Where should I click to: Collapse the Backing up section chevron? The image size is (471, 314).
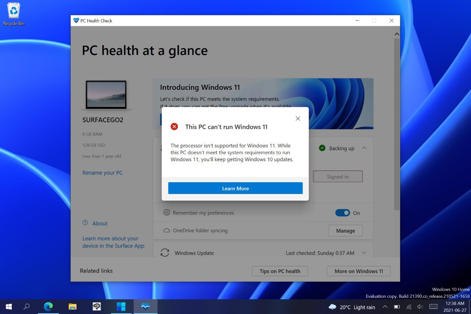click(x=364, y=148)
